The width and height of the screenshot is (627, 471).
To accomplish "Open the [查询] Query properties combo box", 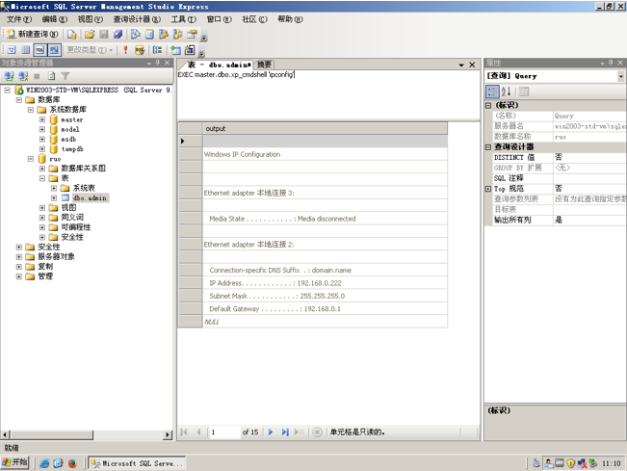I will click(555, 76).
